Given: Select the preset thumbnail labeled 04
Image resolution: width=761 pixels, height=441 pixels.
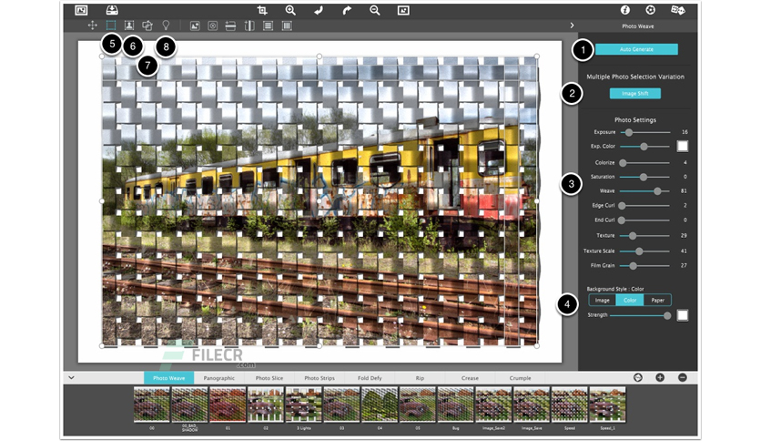Looking at the screenshot, I should click(x=380, y=404).
